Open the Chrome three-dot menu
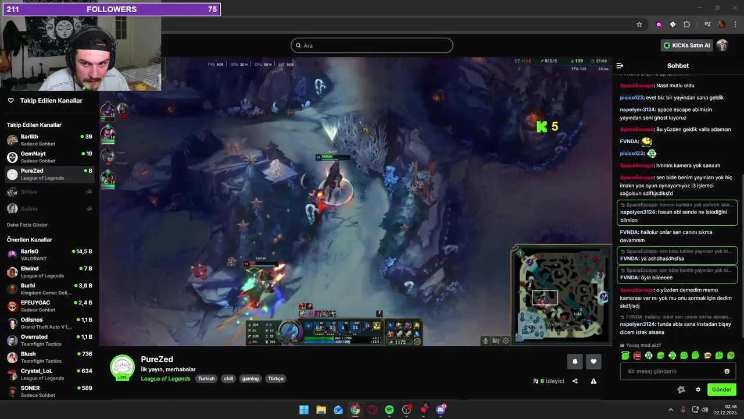744x419 pixels. point(736,24)
